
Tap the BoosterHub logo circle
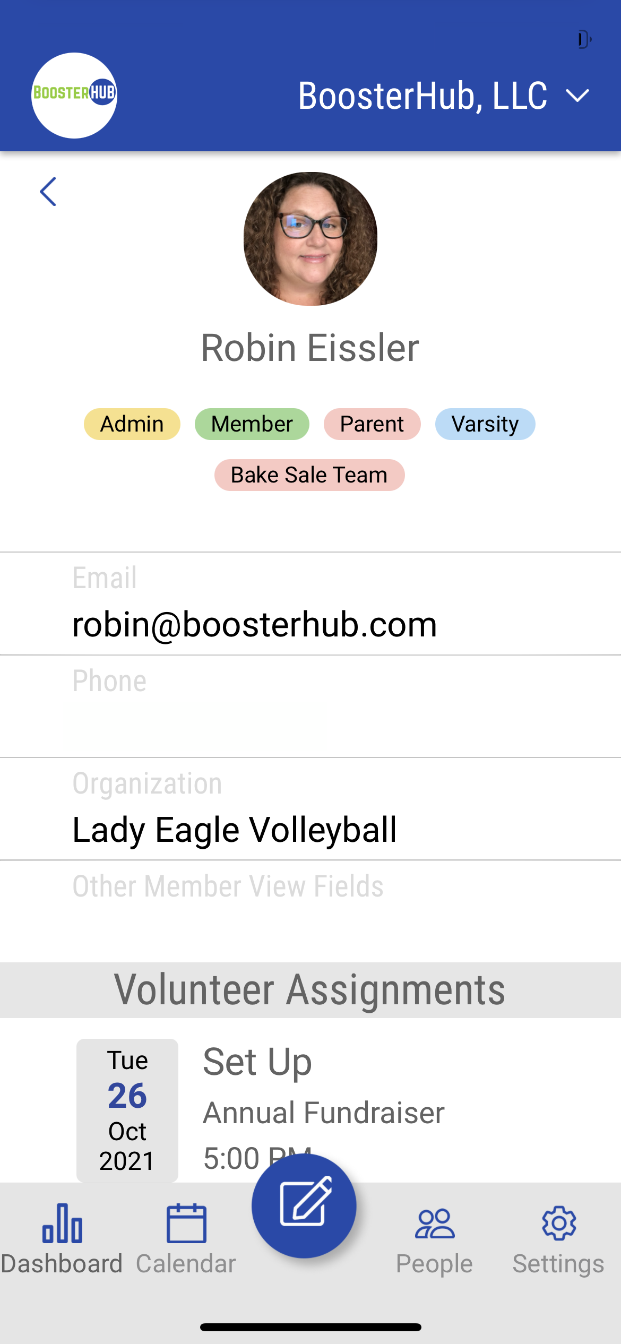click(x=74, y=96)
